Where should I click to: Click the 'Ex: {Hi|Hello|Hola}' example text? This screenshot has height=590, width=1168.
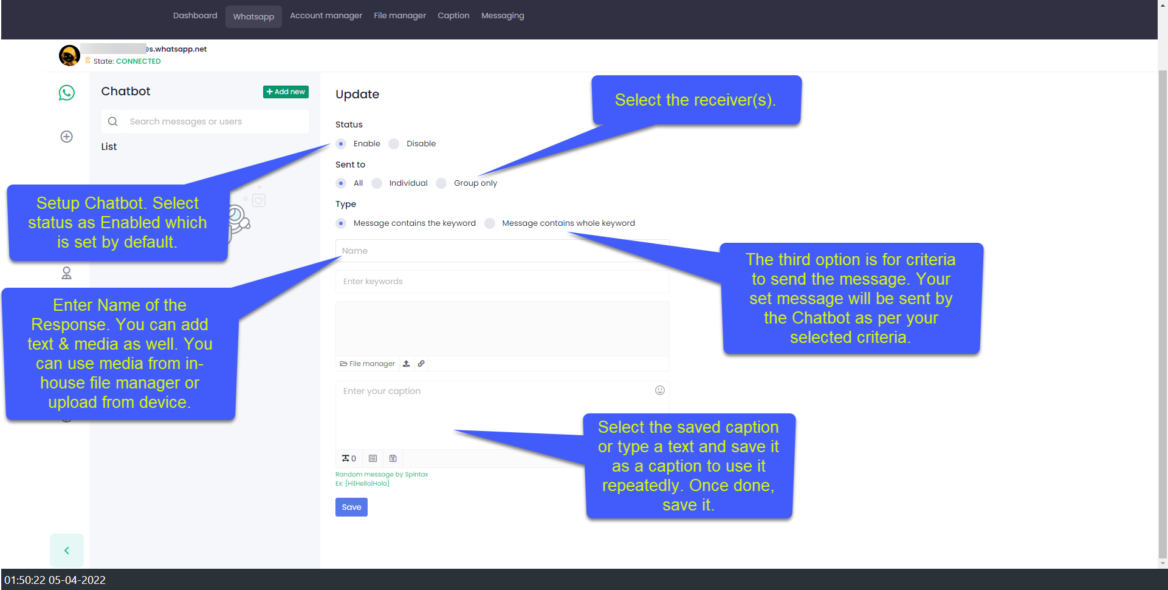click(x=362, y=484)
